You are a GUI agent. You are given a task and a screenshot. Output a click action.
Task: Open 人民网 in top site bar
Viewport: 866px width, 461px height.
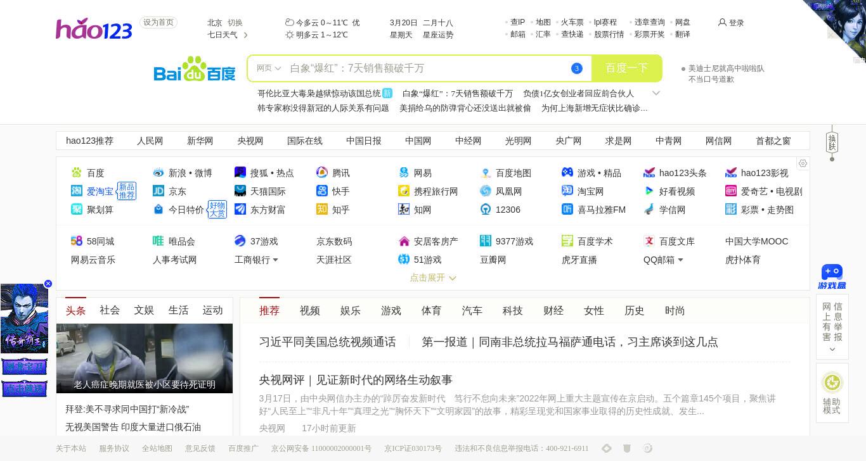(150, 141)
